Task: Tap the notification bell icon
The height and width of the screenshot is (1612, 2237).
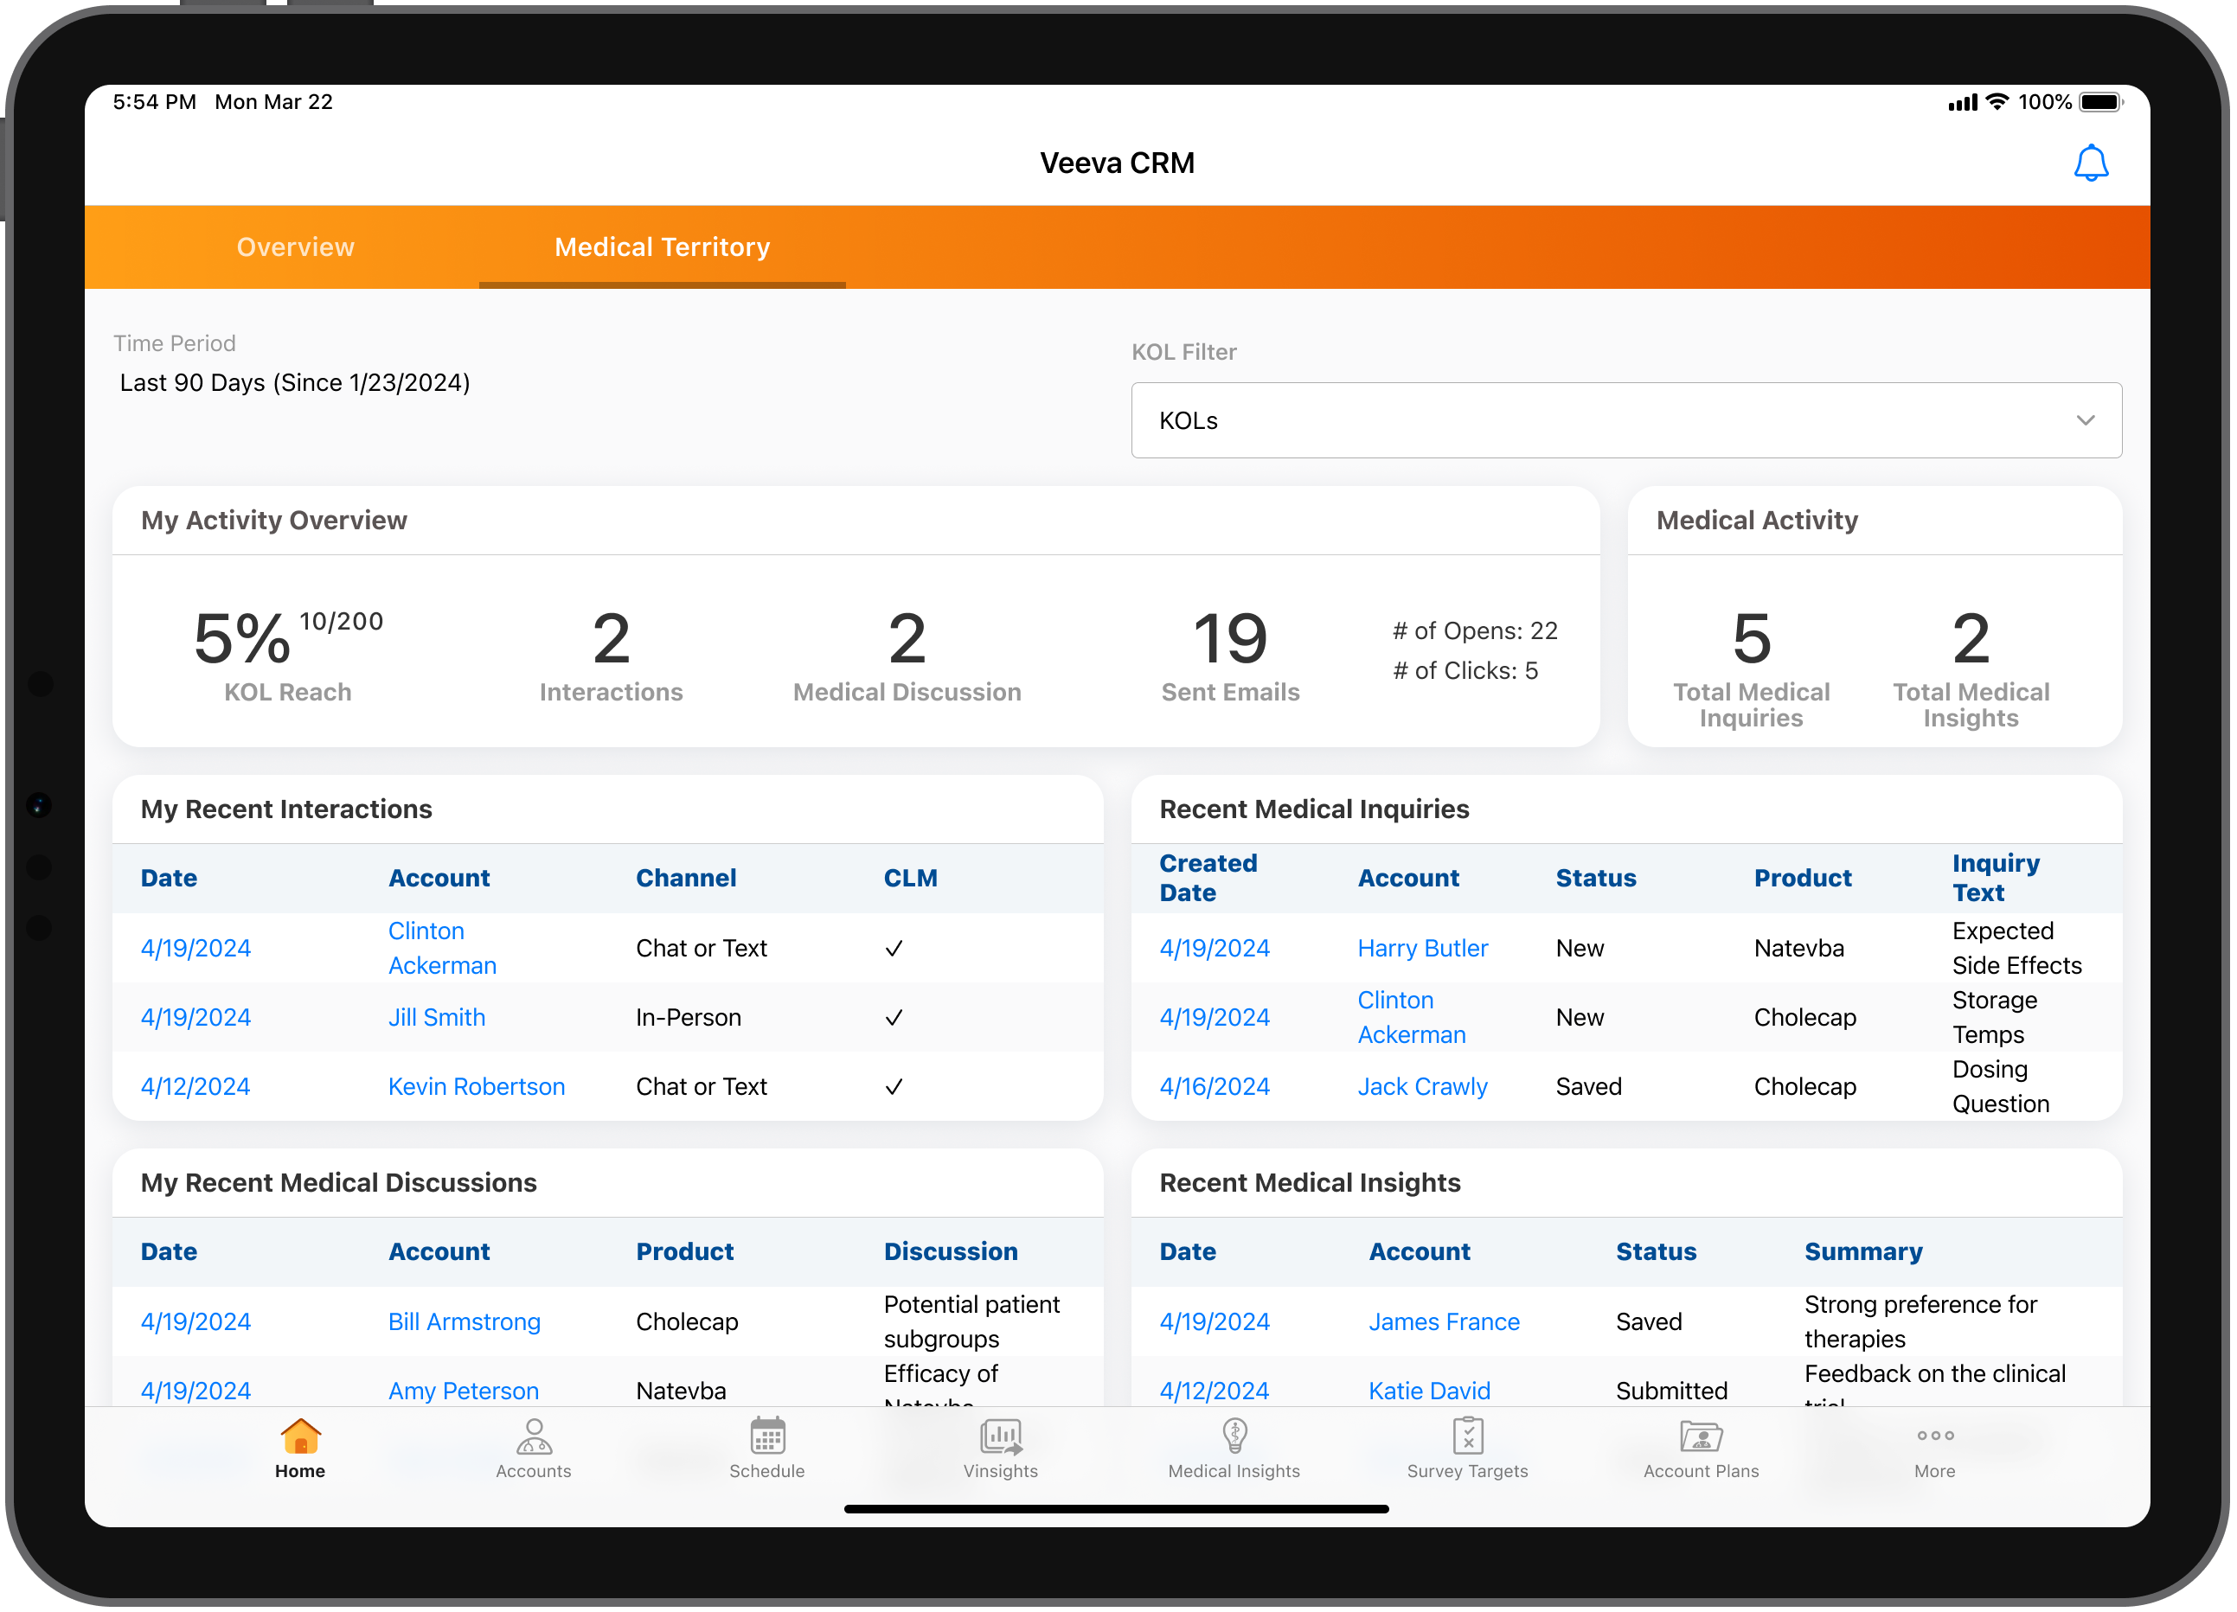Action: [x=2090, y=163]
